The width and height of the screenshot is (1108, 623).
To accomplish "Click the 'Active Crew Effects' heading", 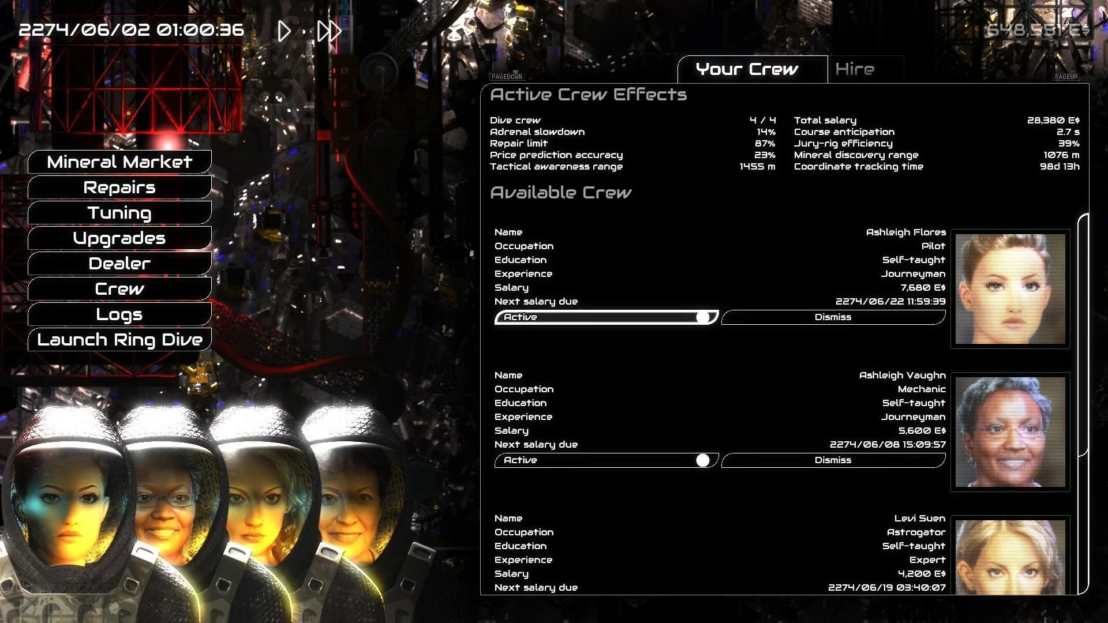I will pos(588,95).
